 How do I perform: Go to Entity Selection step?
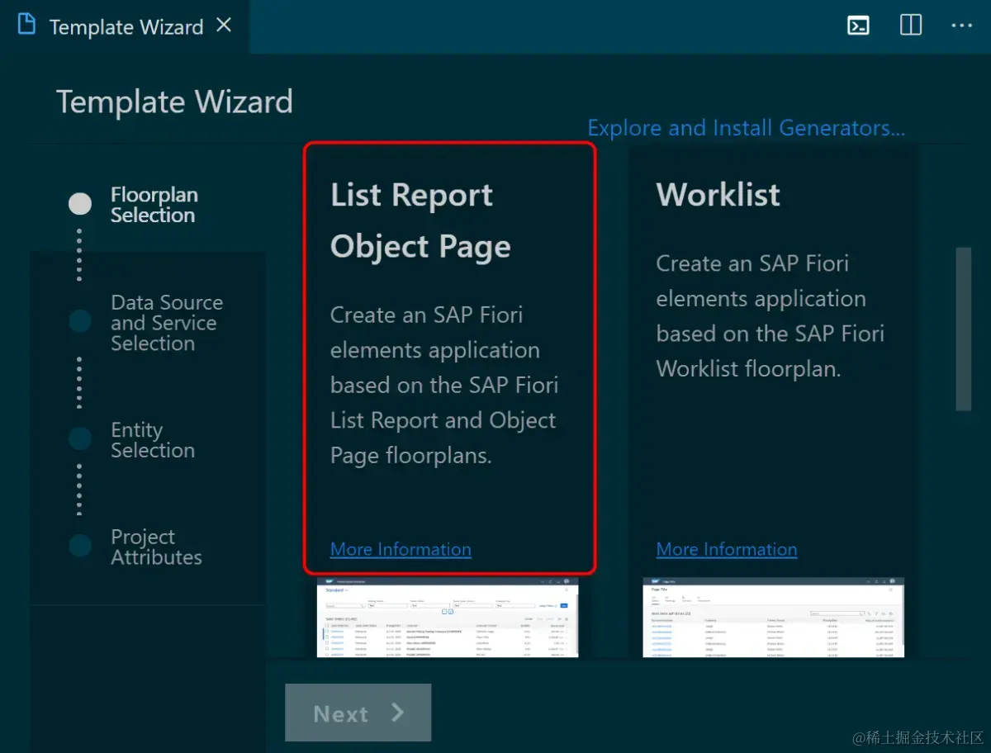point(153,440)
